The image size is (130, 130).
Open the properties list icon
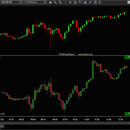100,2
